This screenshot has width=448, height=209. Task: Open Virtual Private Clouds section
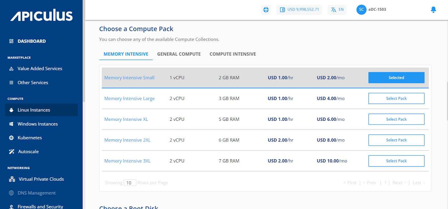coord(41,179)
